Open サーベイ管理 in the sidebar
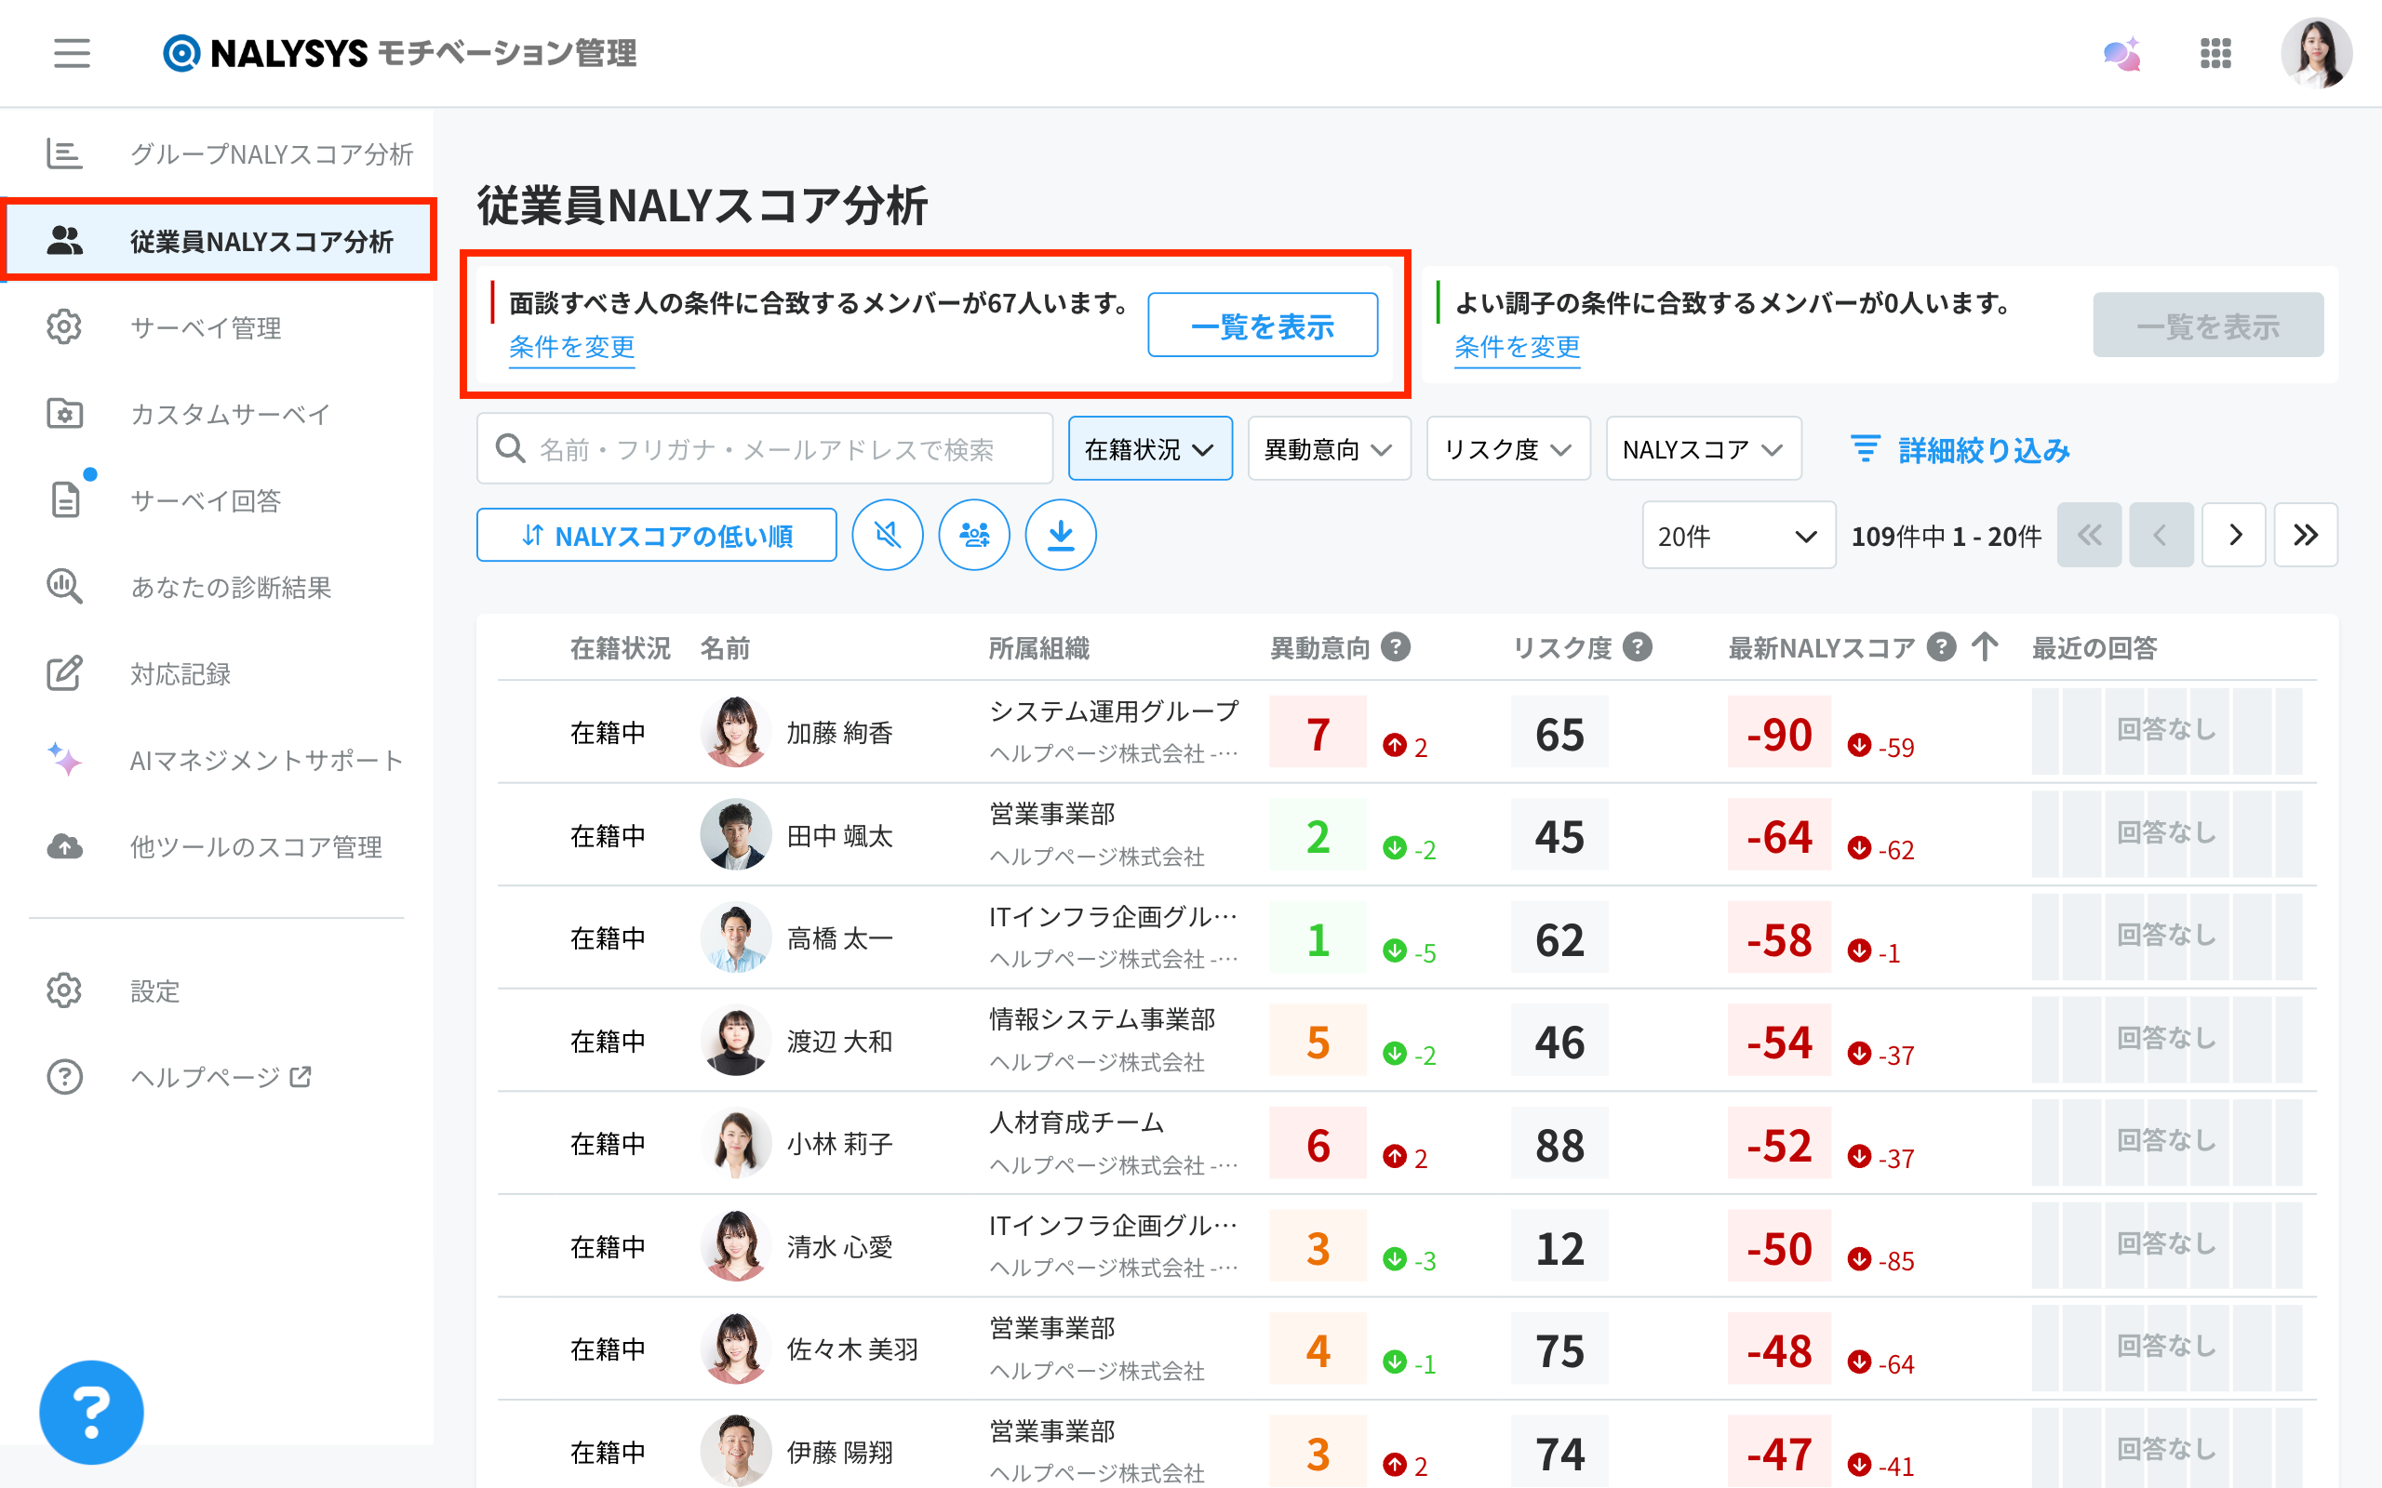Viewport: 2382px width, 1488px height. [206, 326]
